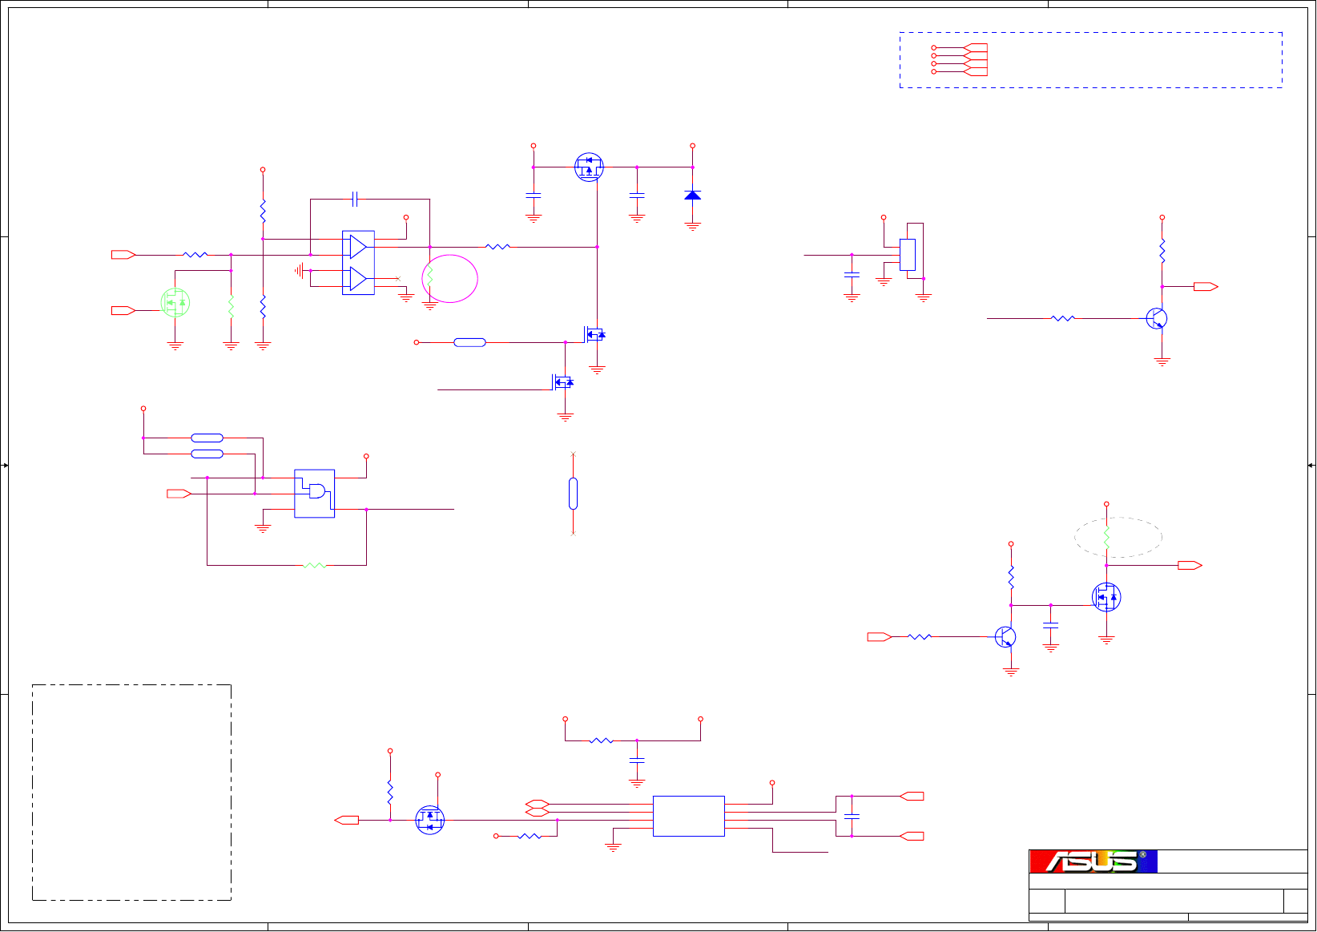Click the ASUS logo in the title block
This screenshot has width=1317, height=932.
coord(1093,861)
